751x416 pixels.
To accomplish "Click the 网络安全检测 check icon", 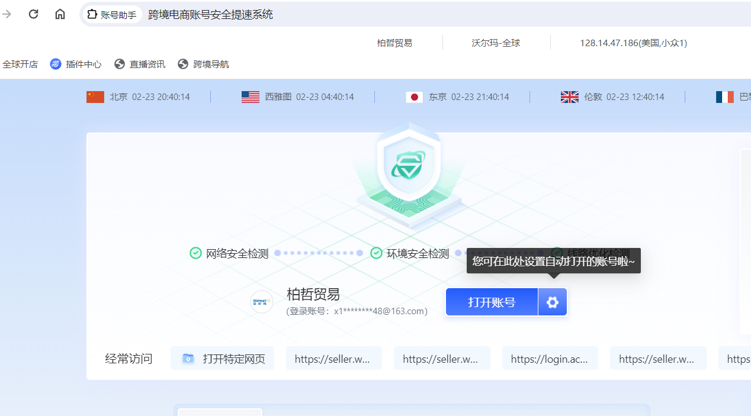I will pyautogui.click(x=195, y=253).
